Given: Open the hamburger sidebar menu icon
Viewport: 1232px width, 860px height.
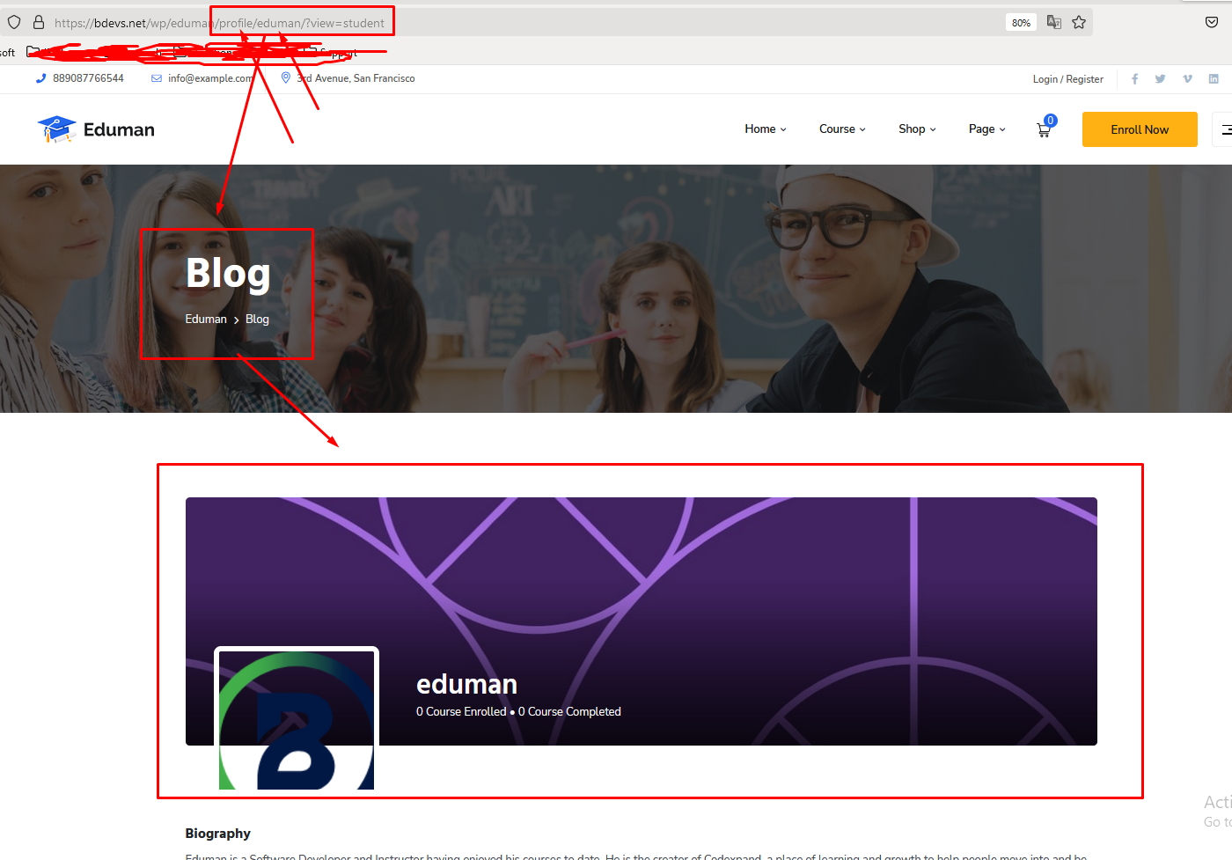Looking at the screenshot, I should coord(1225,129).
